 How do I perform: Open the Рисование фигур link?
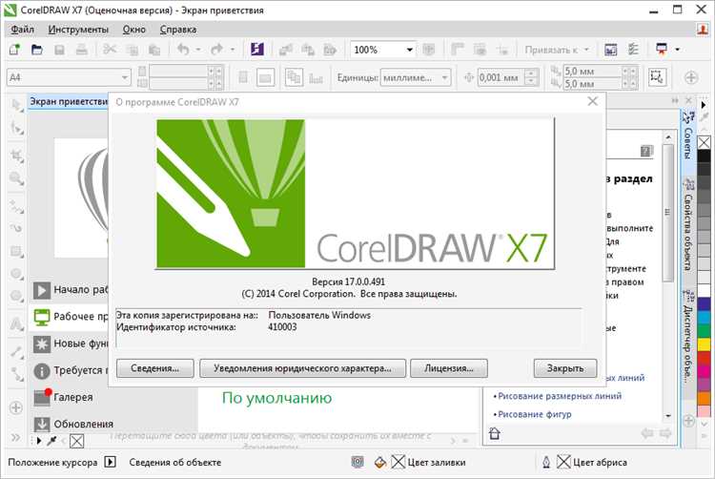(x=535, y=414)
